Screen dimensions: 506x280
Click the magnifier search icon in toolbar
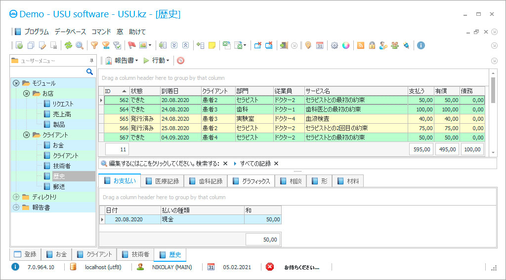pyautogui.click(x=80, y=45)
